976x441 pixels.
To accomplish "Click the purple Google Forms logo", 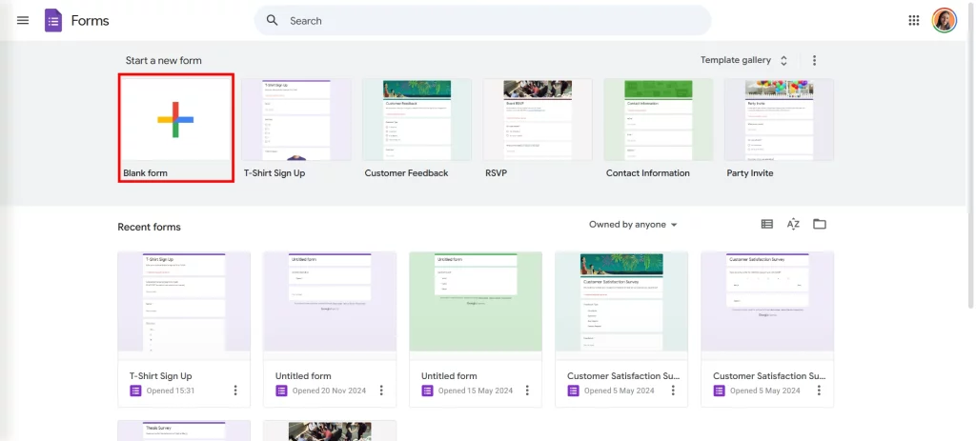I will tap(53, 20).
